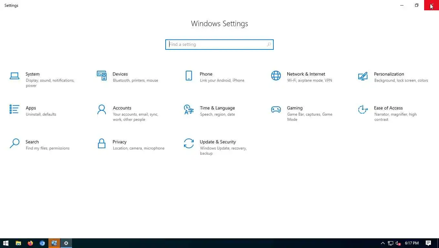
Task: Open the blue circular browser taskbar icon
Action: [x=42, y=243]
